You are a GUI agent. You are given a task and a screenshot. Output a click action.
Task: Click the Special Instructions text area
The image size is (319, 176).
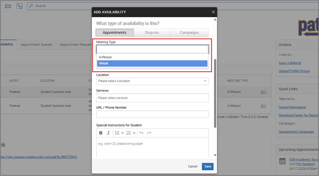[x=152, y=147]
